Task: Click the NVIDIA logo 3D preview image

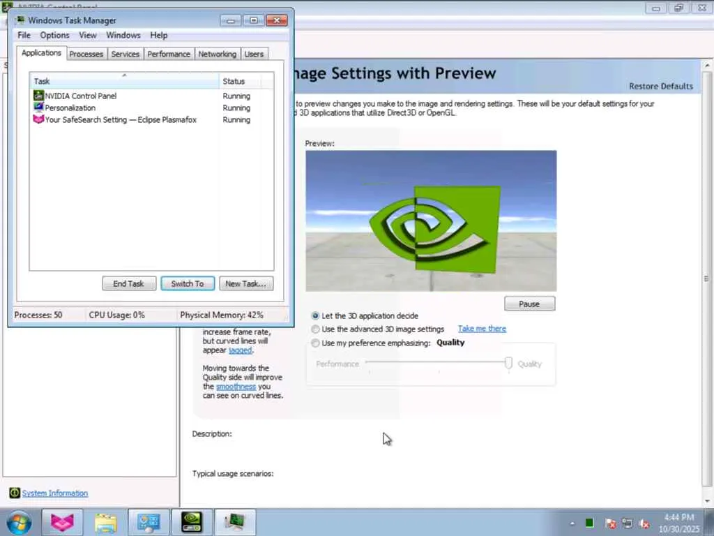Action: click(x=431, y=221)
